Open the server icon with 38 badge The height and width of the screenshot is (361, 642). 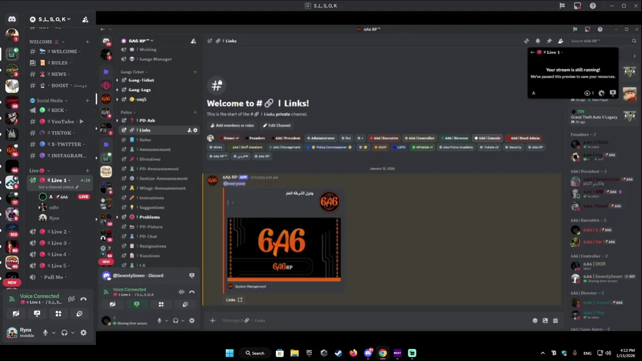(x=12, y=102)
